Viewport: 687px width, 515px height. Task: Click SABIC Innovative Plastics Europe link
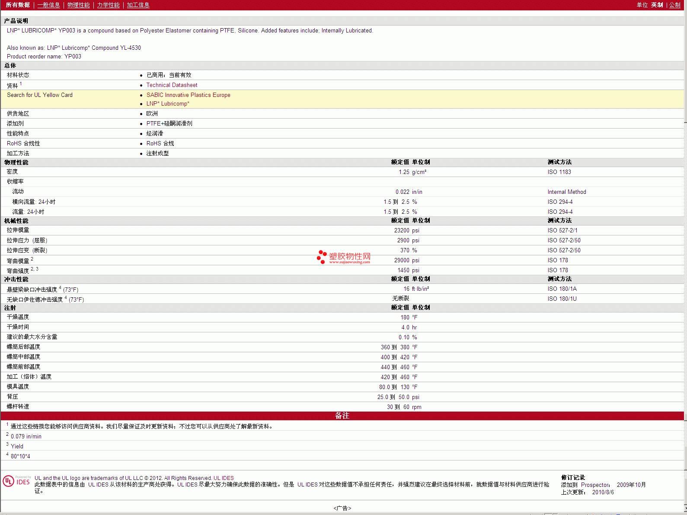[188, 95]
